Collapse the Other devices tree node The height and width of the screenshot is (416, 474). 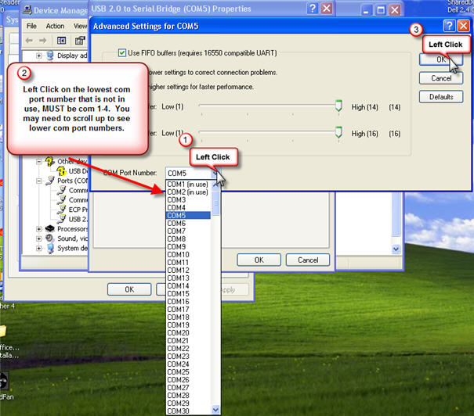tap(38, 162)
